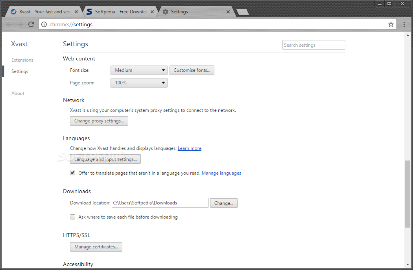Close the browser window

(x=402, y=4)
